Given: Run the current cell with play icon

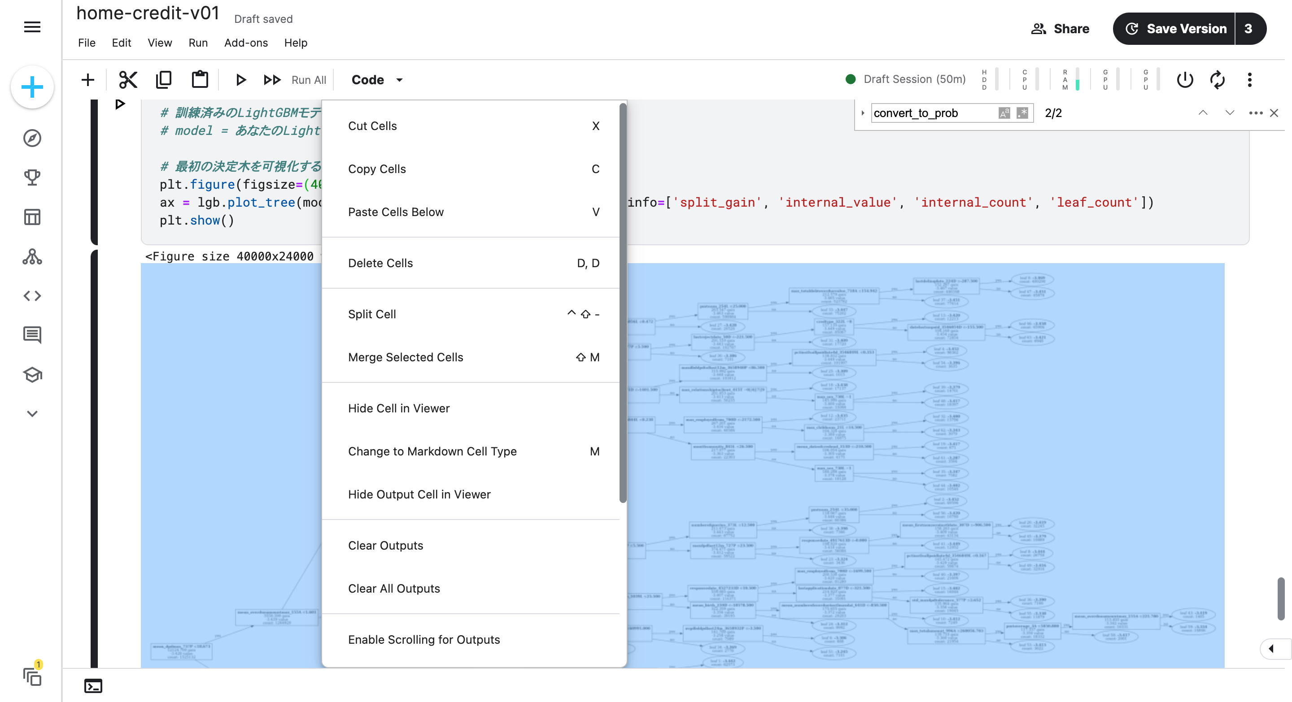Looking at the screenshot, I should tap(241, 80).
